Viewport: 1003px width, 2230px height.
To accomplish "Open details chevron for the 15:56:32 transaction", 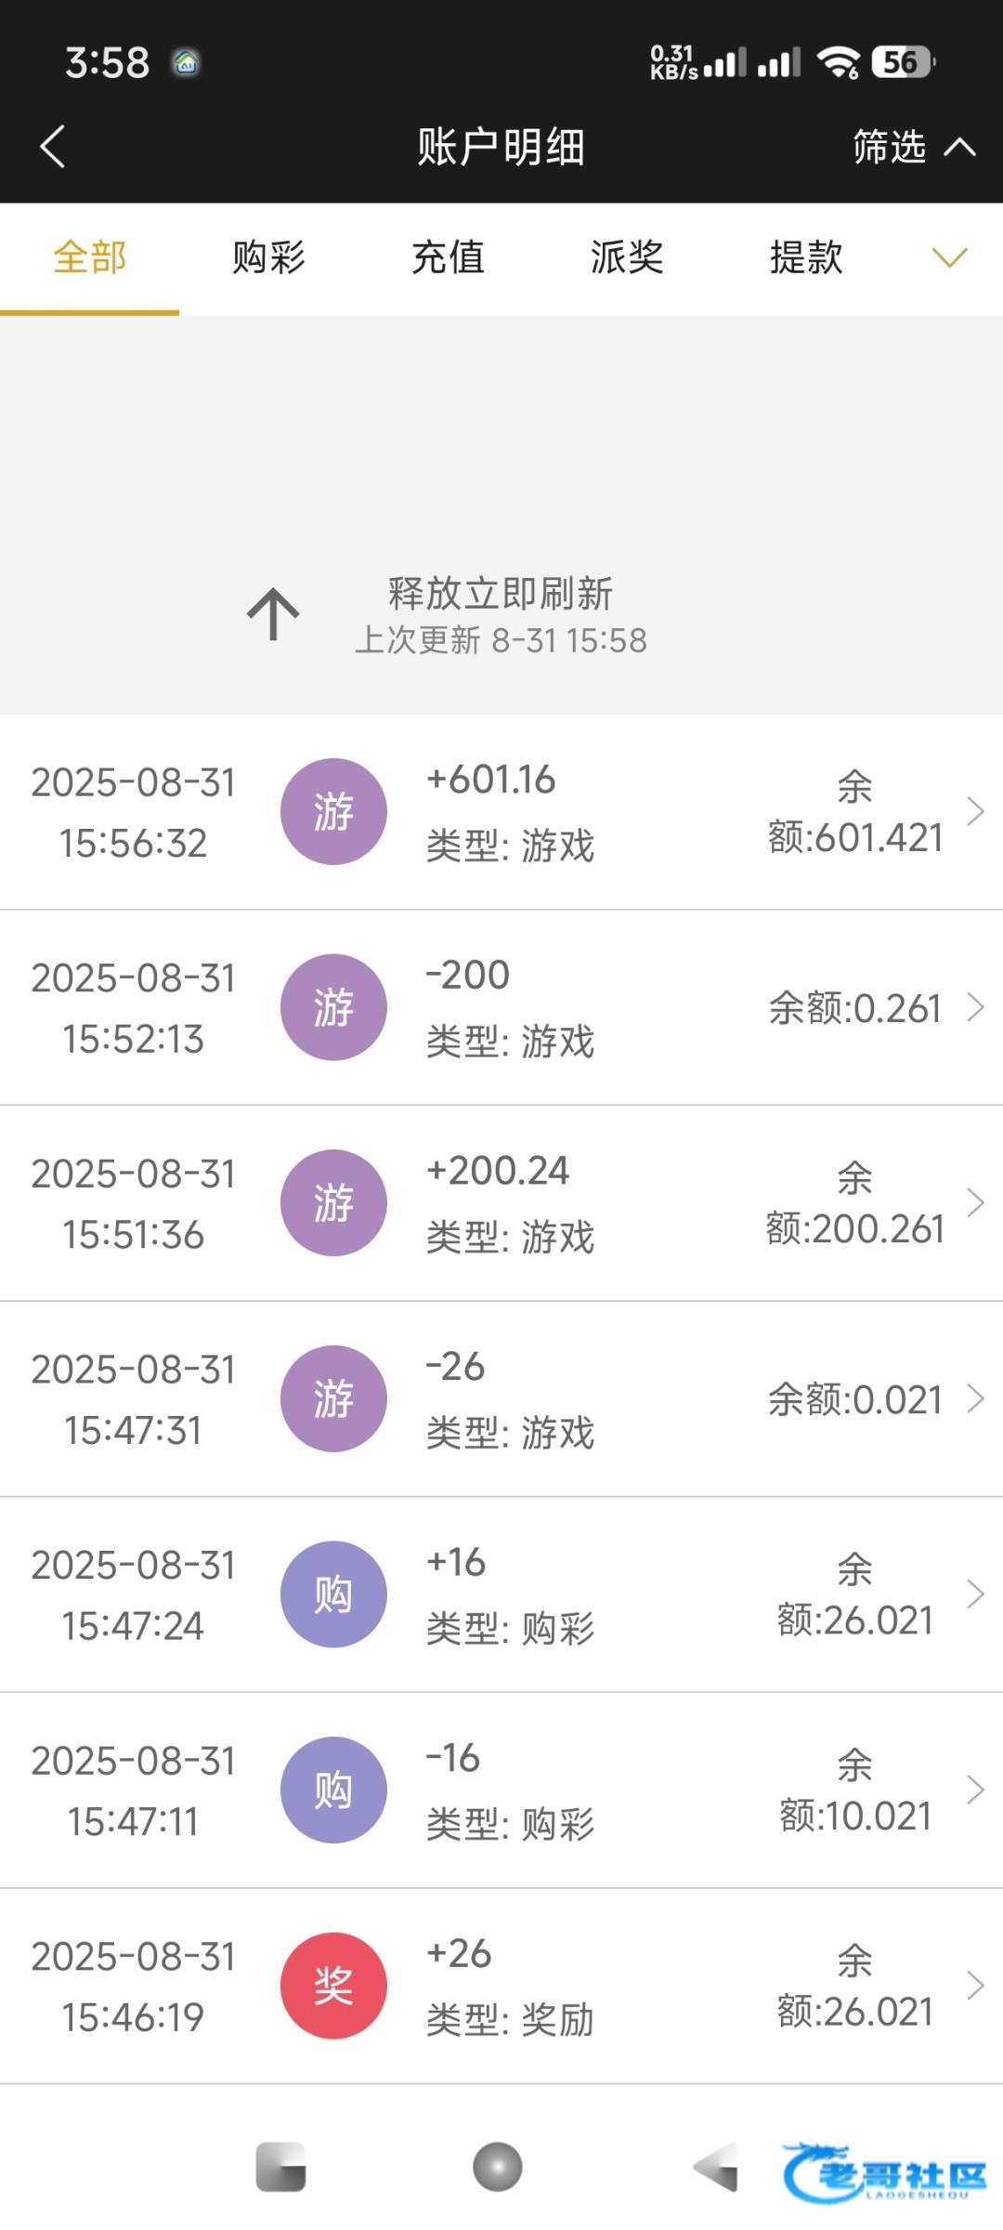I will click(x=975, y=811).
